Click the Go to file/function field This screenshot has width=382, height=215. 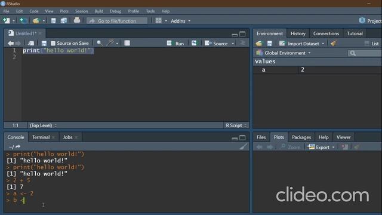pos(117,21)
